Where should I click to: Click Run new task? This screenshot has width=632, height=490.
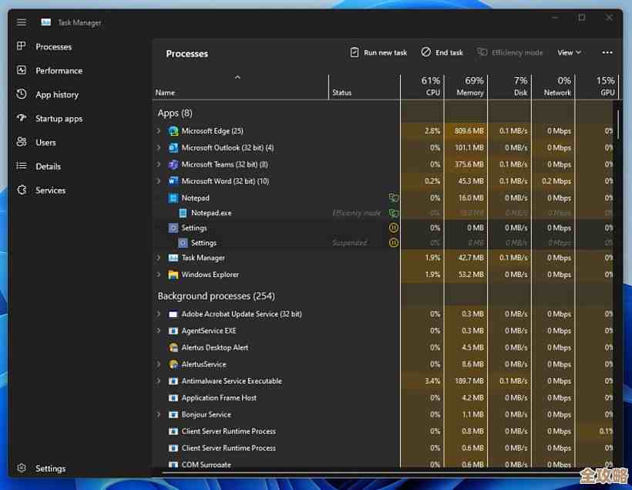coord(377,52)
